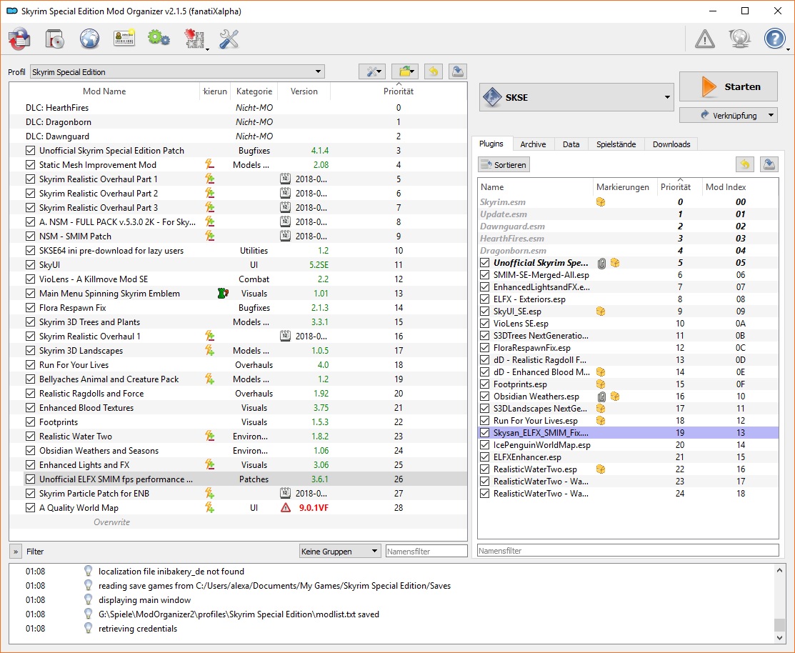Switch to Archive tab
Screen dimensions: 795x653
(x=533, y=144)
